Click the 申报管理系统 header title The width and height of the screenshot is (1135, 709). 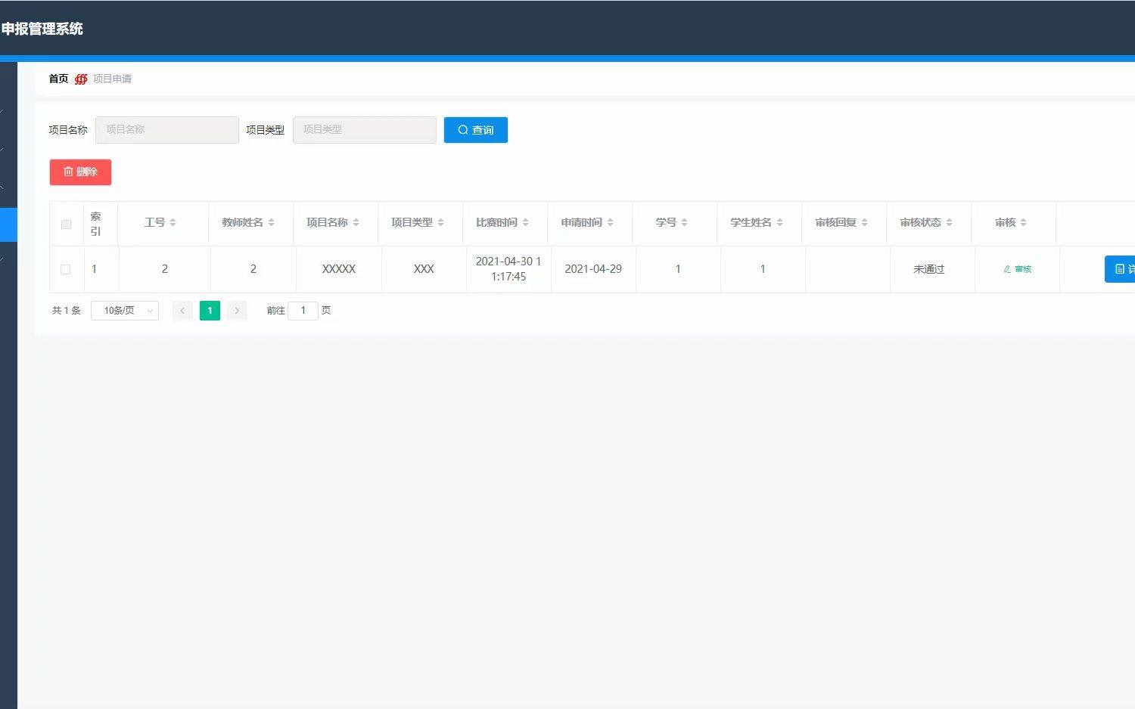[x=42, y=29]
